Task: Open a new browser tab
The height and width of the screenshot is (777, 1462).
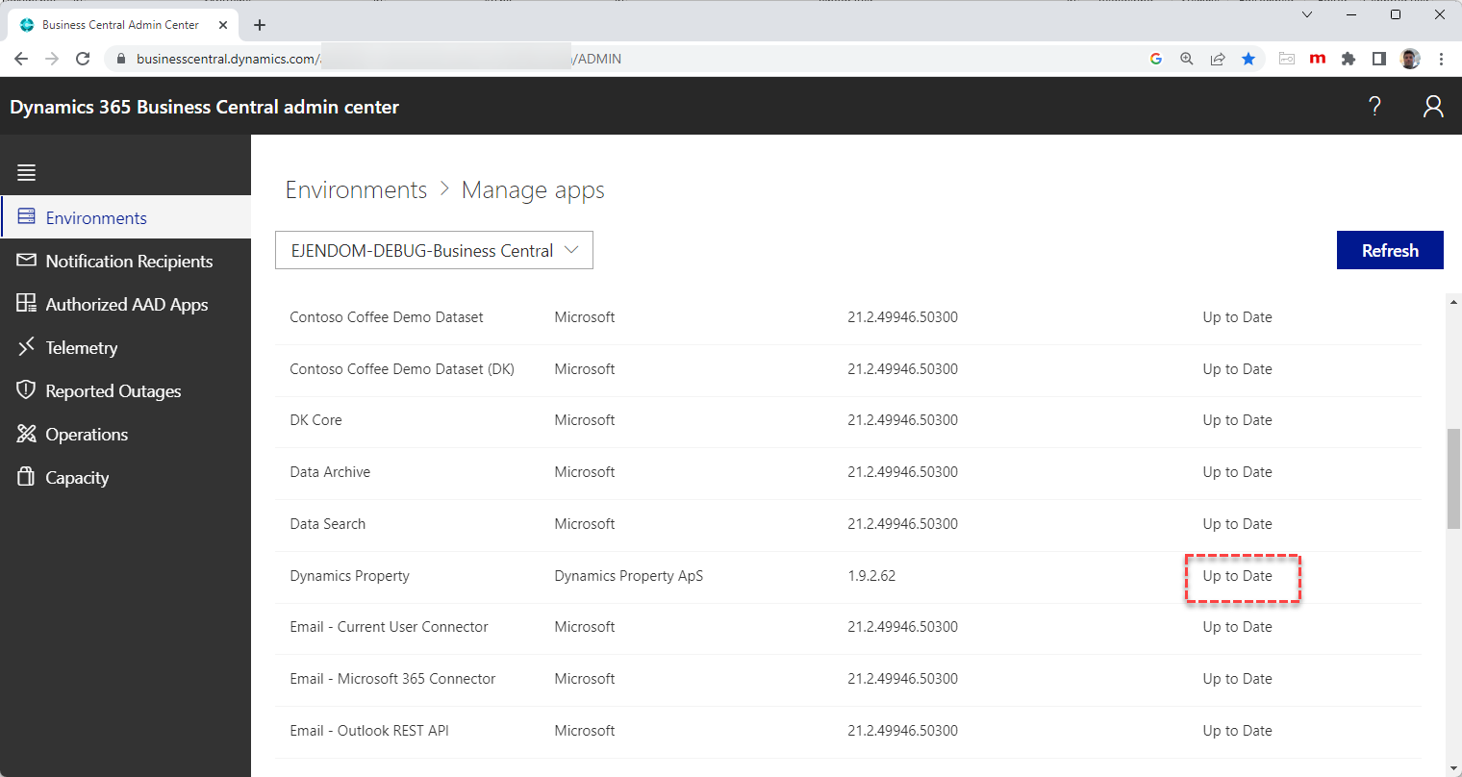Action: click(260, 25)
